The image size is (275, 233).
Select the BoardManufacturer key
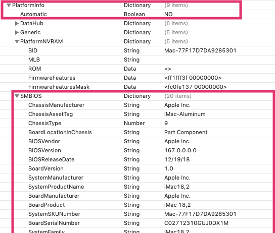coord(54,196)
